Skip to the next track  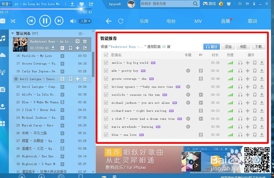point(59,21)
